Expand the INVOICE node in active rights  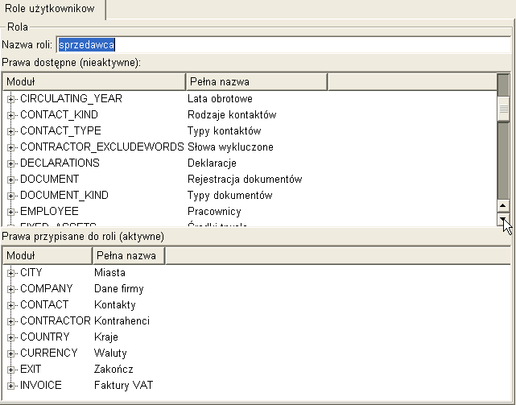tap(10, 386)
